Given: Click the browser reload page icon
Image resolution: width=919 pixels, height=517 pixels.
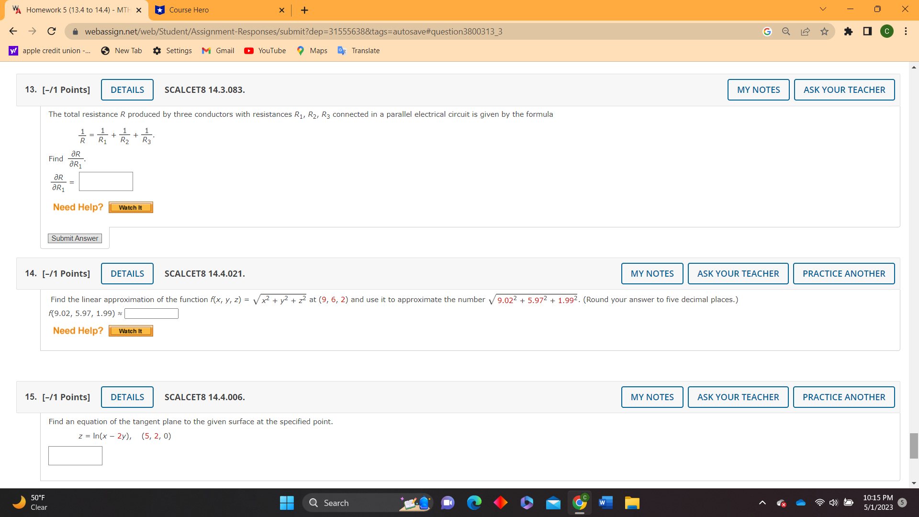Looking at the screenshot, I should tap(52, 32).
